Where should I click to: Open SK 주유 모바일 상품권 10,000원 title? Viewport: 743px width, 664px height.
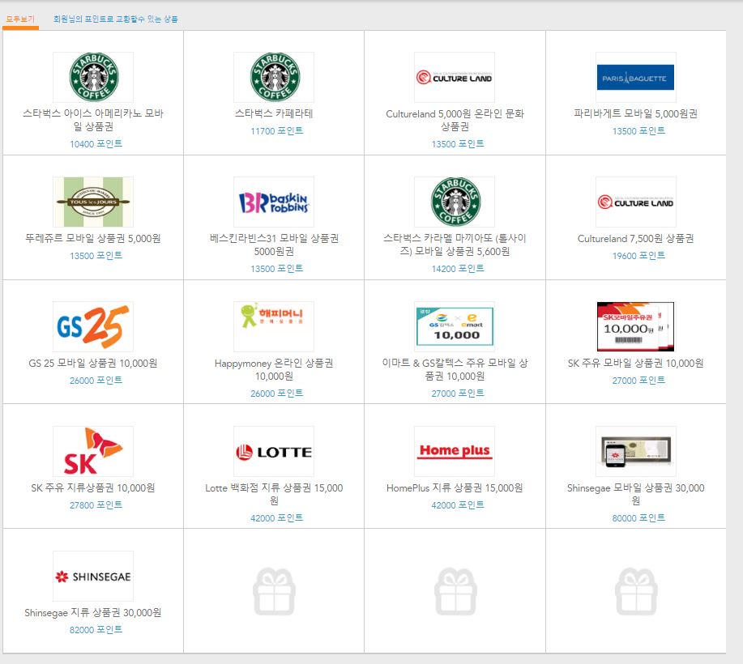coord(635,364)
